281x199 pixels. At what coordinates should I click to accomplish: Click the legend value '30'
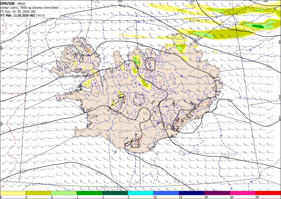(232, 197)
